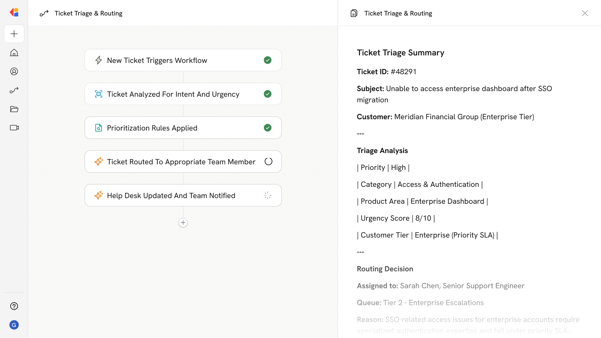
Task: Add a new step below the workflow
Action: [183, 223]
